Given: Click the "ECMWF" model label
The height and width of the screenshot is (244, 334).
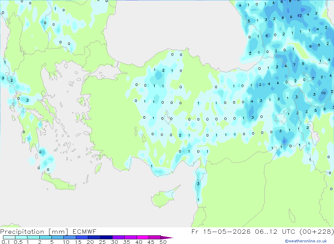Looking at the screenshot, I should pyautogui.click(x=85, y=231).
